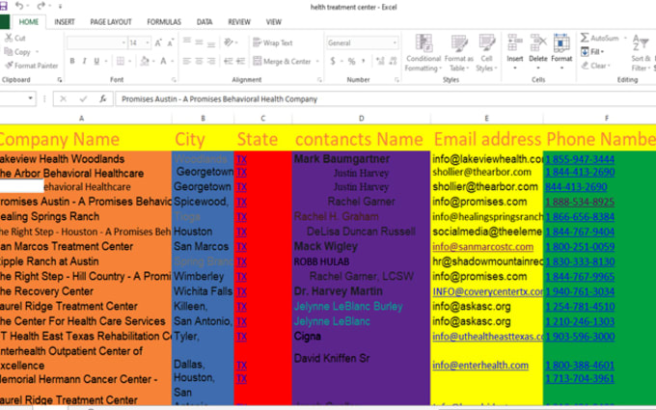The image size is (656, 410).
Task: Open Conditional Formatting menu
Action: point(424,53)
